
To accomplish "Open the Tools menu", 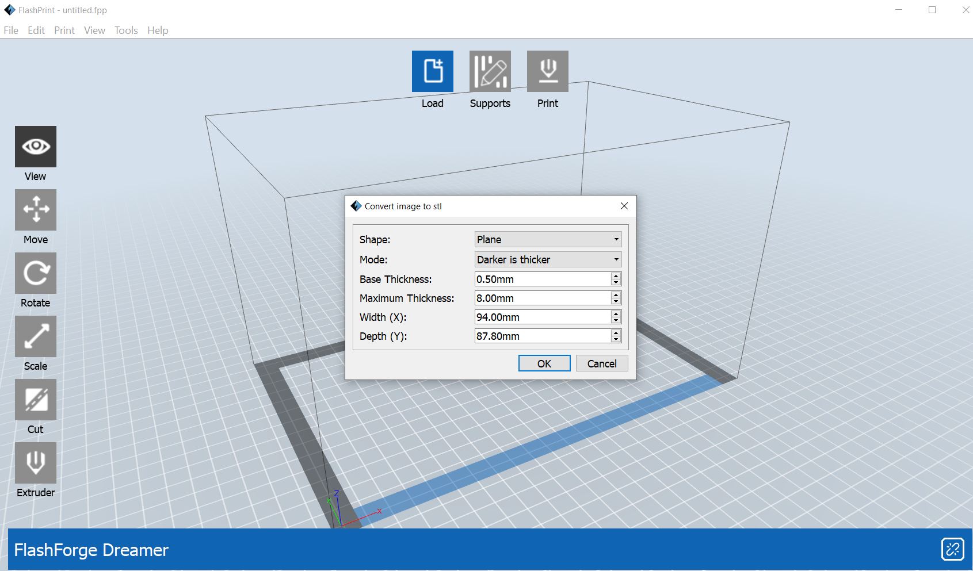I will pos(126,30).
